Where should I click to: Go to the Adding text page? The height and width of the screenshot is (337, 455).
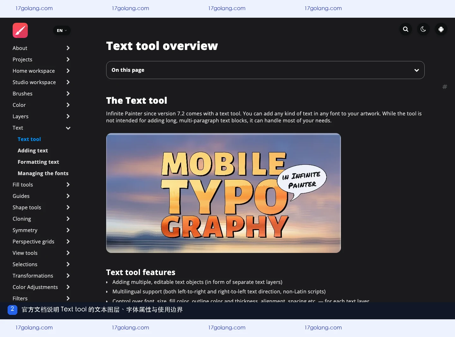point(33,150)
